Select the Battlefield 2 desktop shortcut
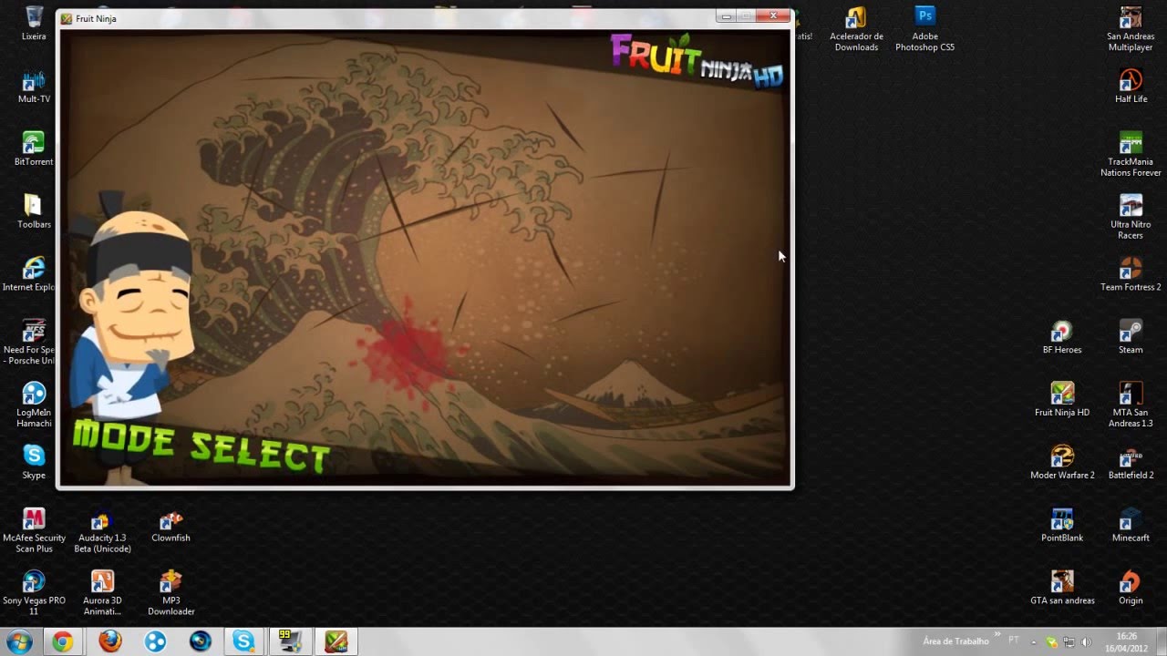 [x=1131, y=463]
